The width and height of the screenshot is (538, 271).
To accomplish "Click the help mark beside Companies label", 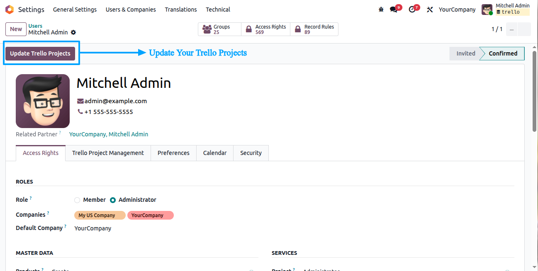I will [x=48, y=213].
